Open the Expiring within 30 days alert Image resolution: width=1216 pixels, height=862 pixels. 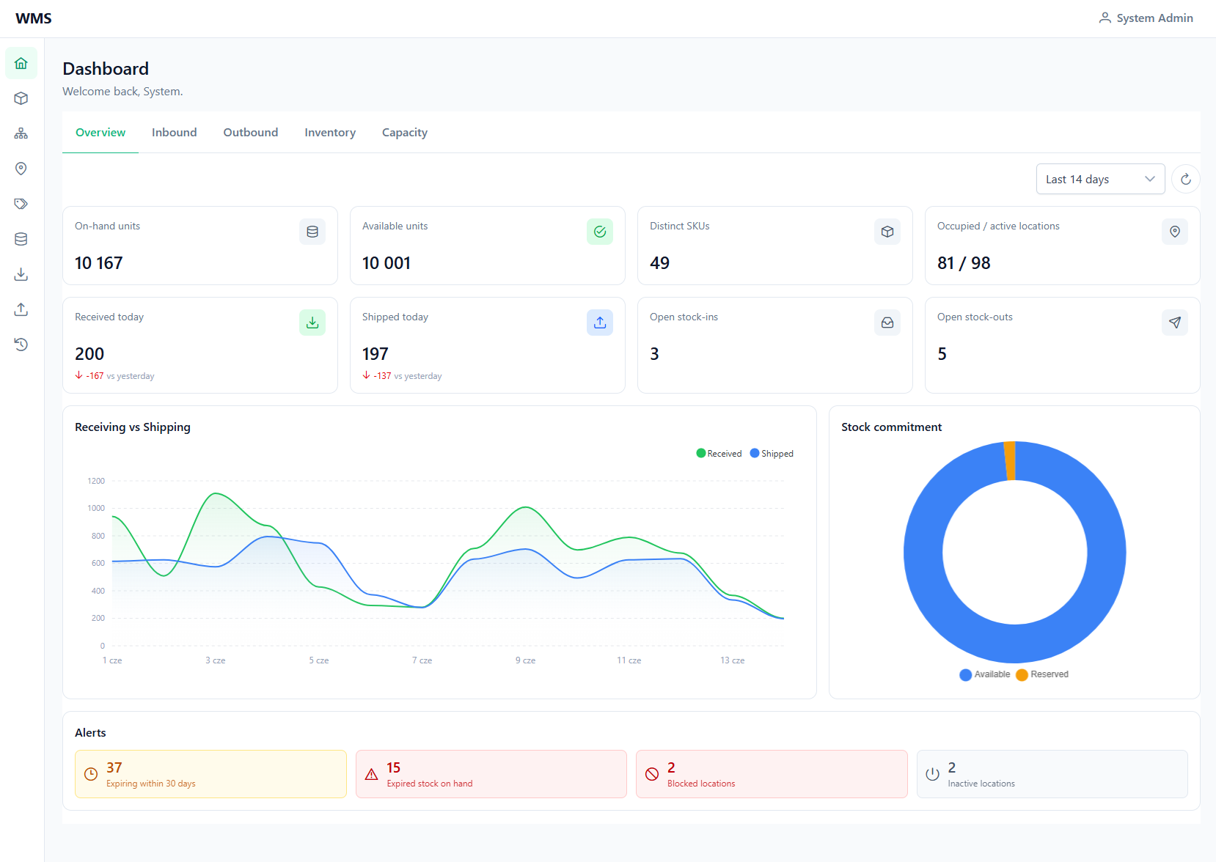pos(210,774)
